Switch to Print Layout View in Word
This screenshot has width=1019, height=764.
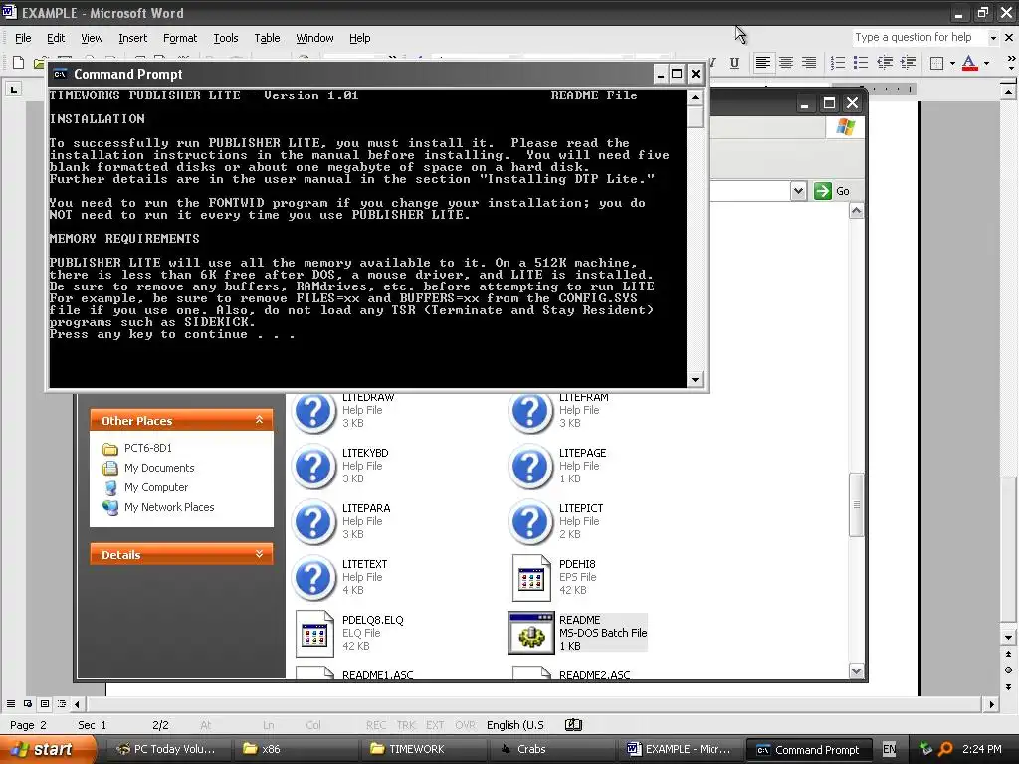click(45, 703)
